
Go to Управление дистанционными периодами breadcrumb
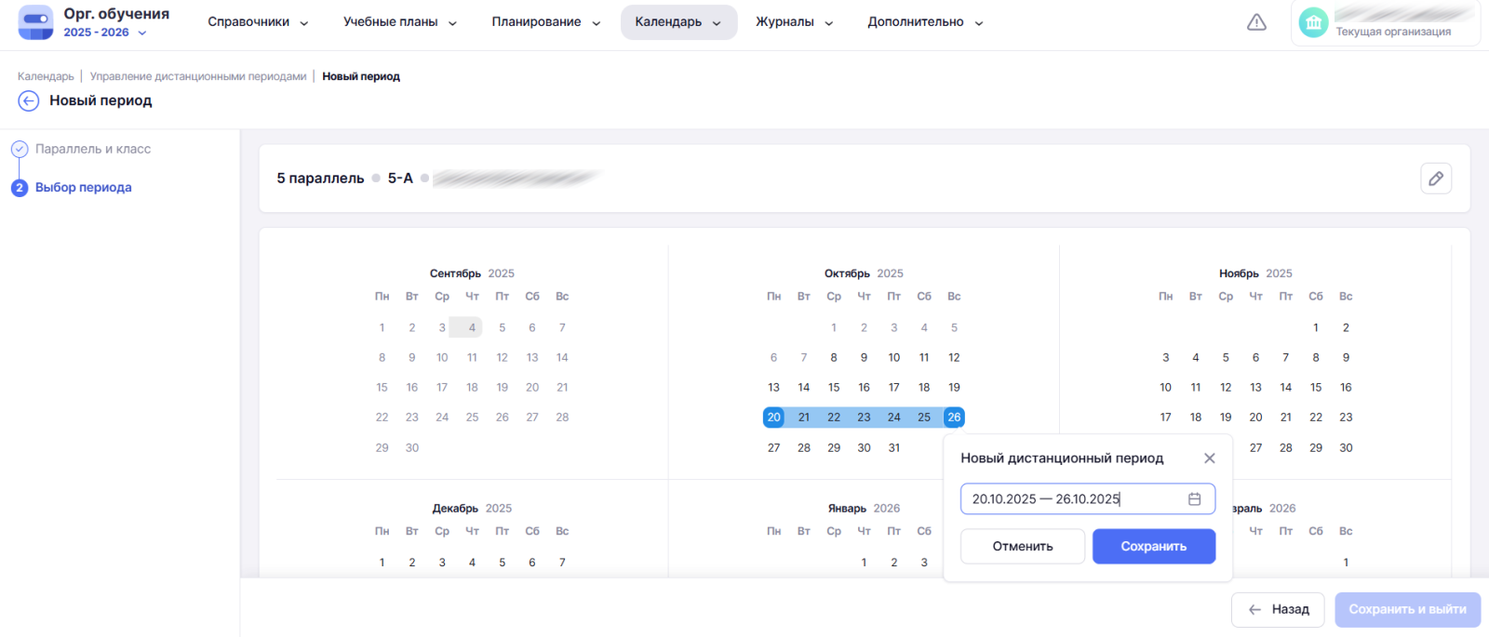(198, 76)
